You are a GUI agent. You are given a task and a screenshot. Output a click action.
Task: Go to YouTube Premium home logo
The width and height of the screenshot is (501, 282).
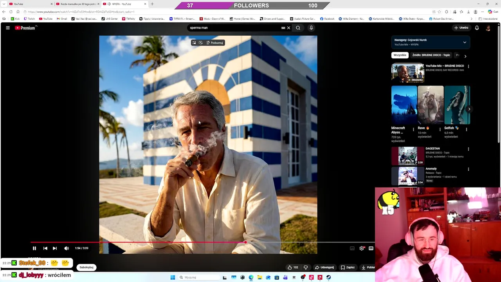26,28
